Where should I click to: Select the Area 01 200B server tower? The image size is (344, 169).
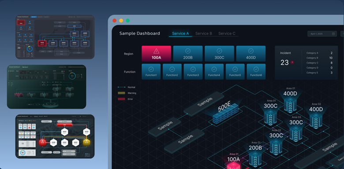pyautogui.click(x=255, y=159)
